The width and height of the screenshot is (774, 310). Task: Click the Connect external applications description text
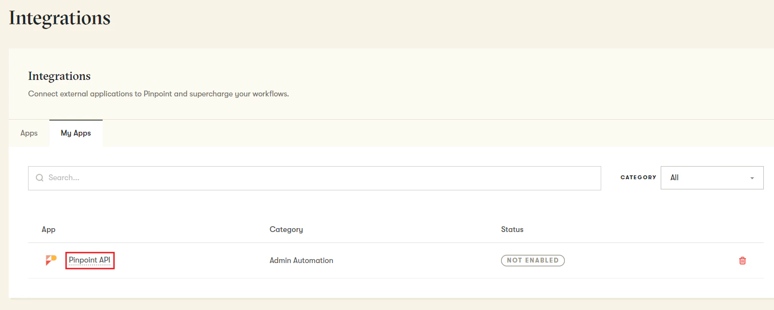(158, 94)
